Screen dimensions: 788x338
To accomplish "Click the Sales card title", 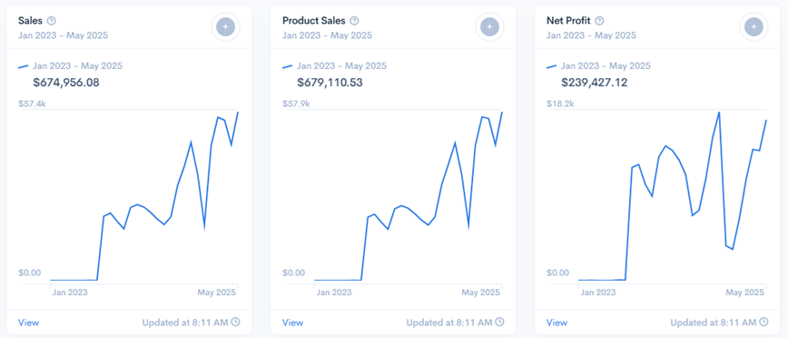I will (x=30, y=21).
